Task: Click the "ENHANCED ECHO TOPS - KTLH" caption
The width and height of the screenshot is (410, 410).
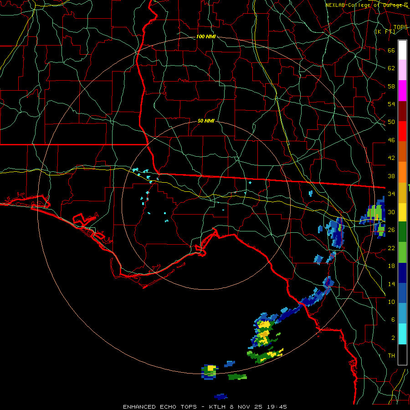Action: (174, 407)
